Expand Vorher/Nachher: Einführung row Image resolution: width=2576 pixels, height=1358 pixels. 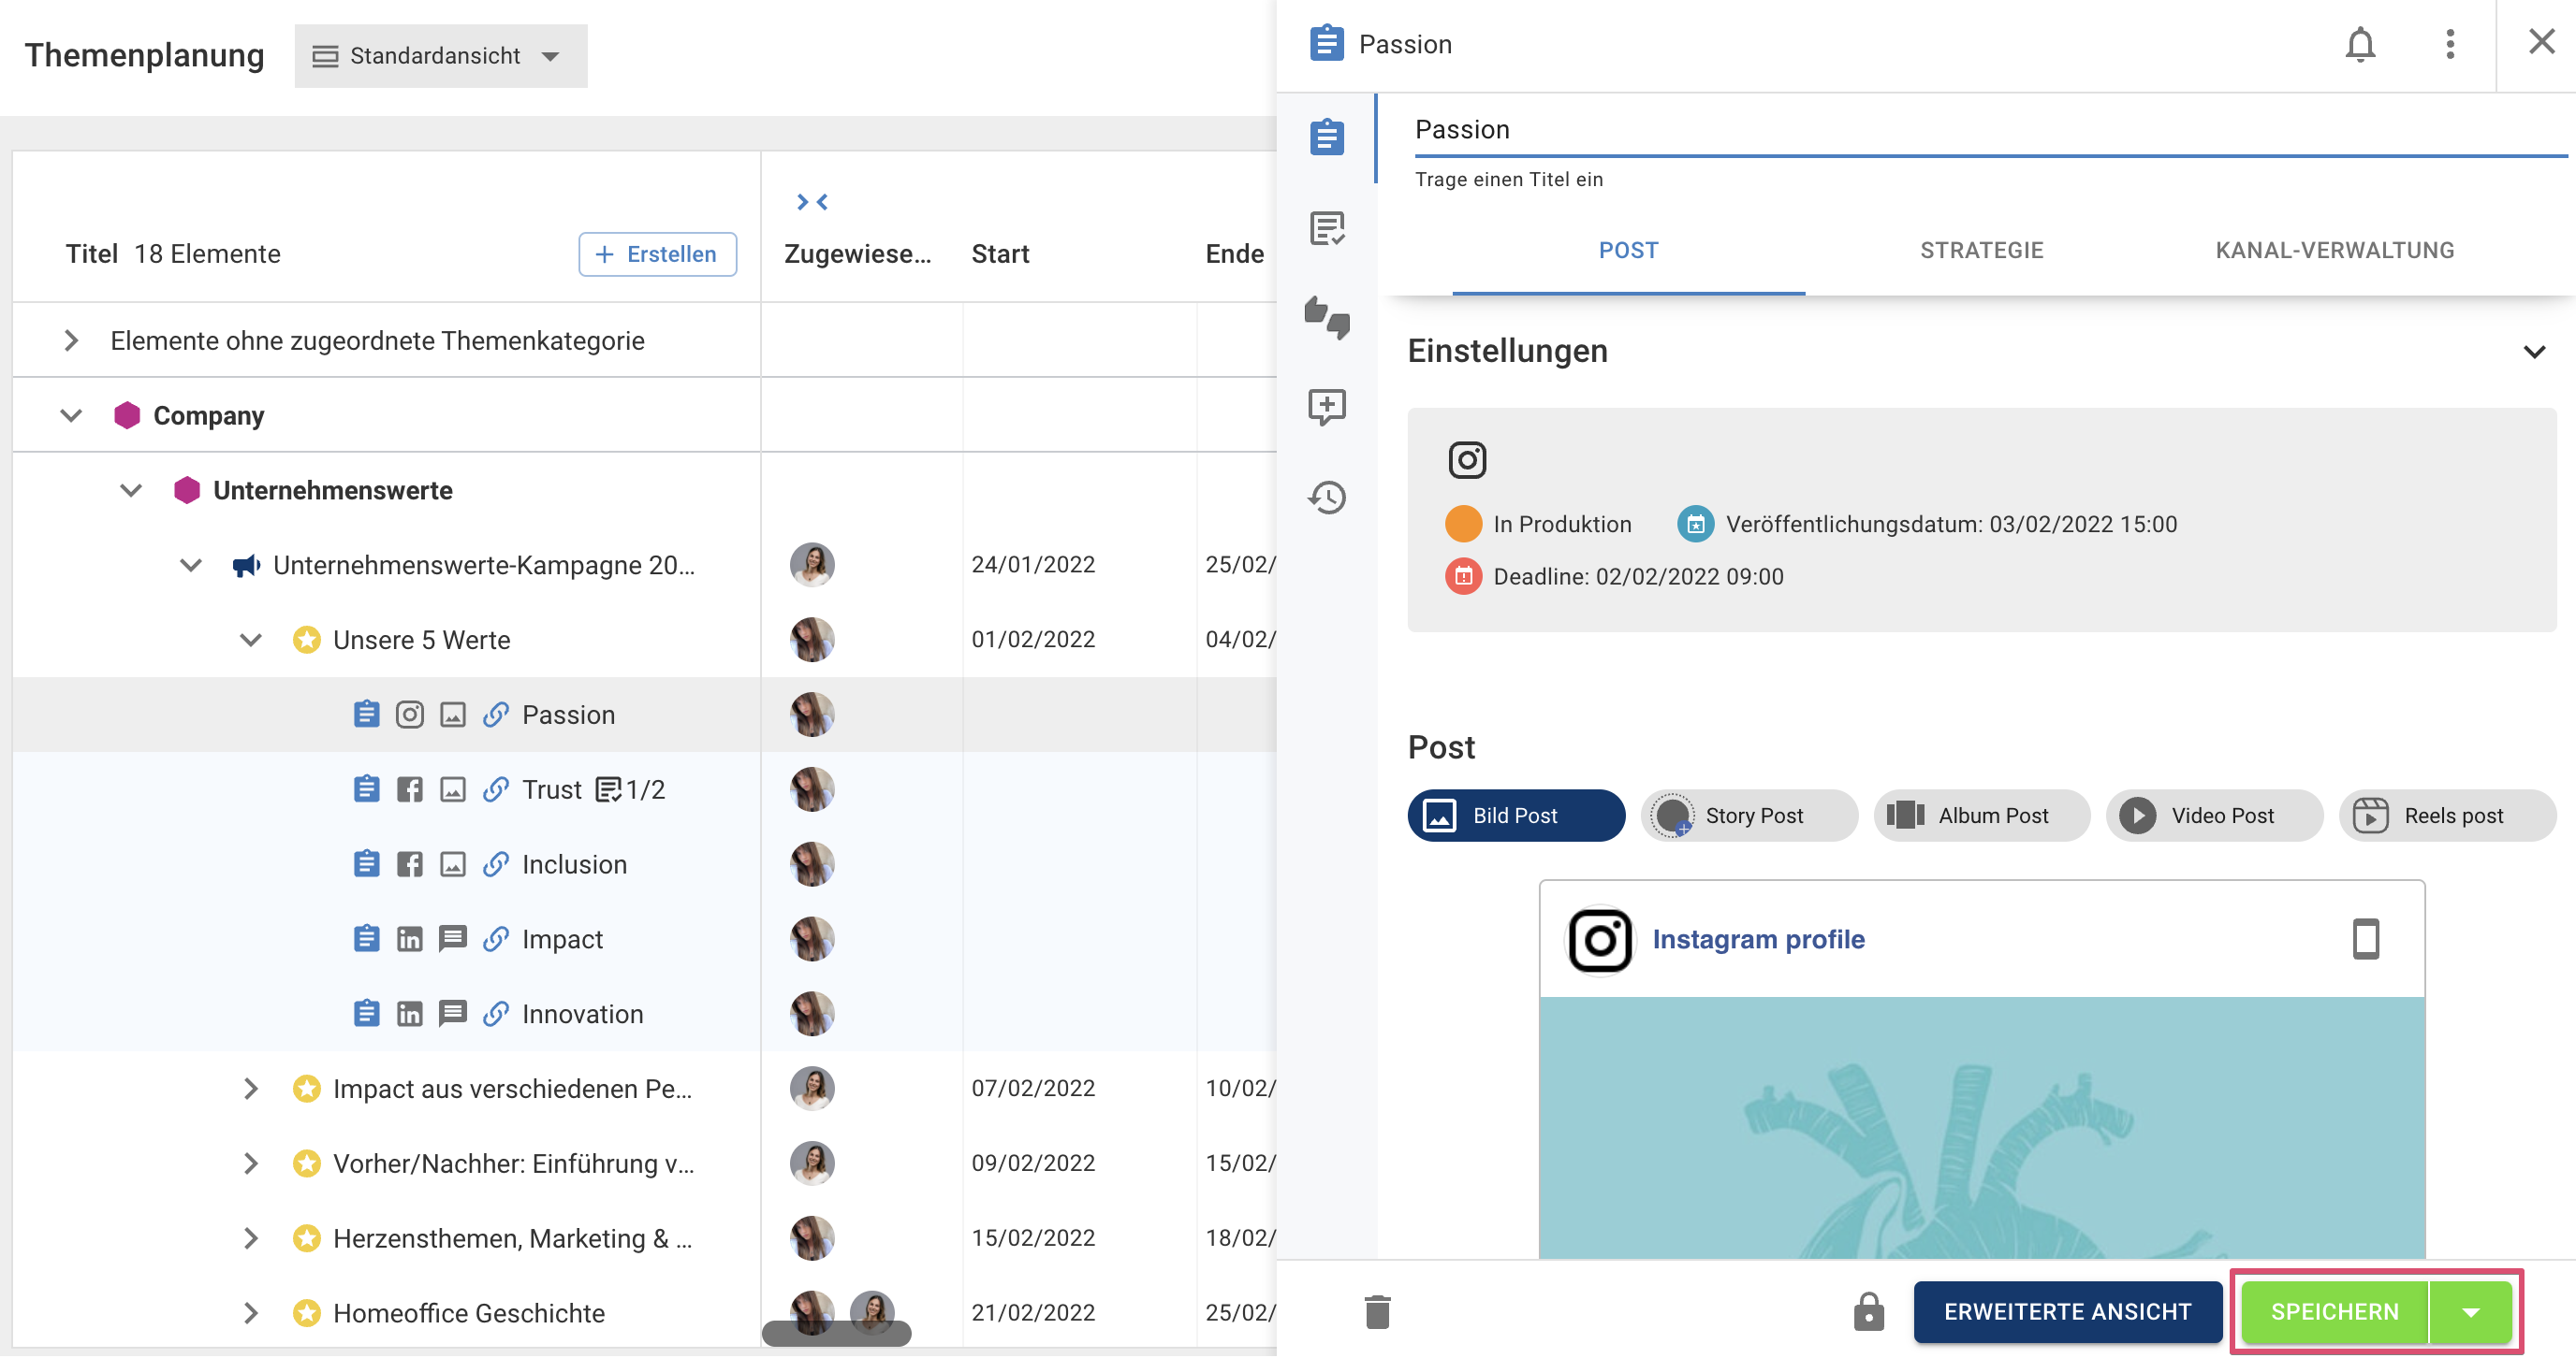(x=251, y=1164)
